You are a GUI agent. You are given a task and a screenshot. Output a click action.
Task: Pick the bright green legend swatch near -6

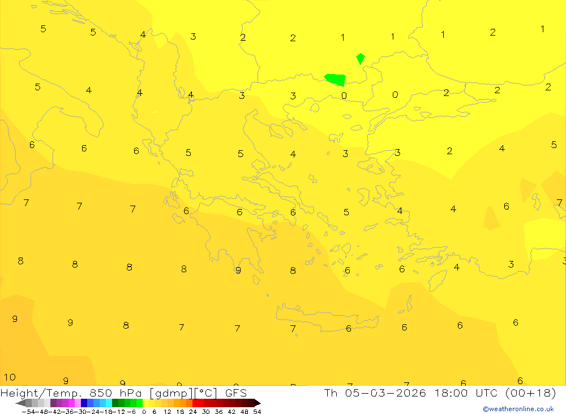pos(139,403)
